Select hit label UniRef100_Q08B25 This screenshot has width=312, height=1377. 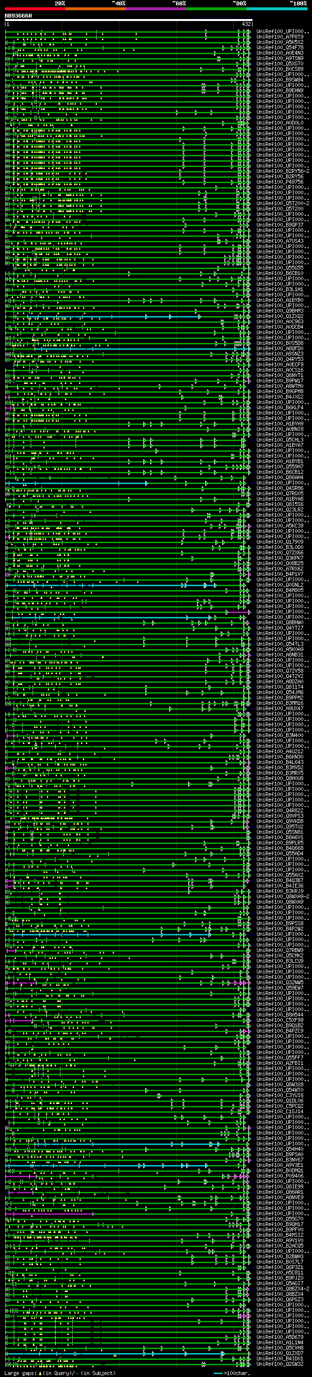pyautogui.click(x=280, y=563)
